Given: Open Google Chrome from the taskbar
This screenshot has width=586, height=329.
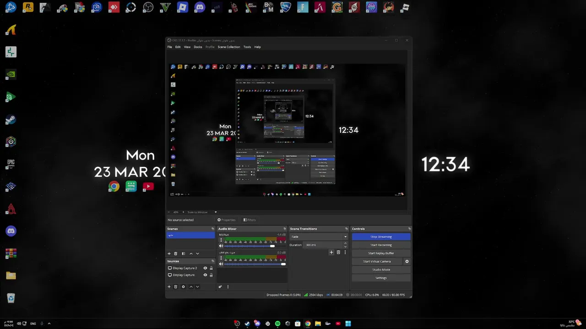Looking at the screenshot, I should 308,324.
